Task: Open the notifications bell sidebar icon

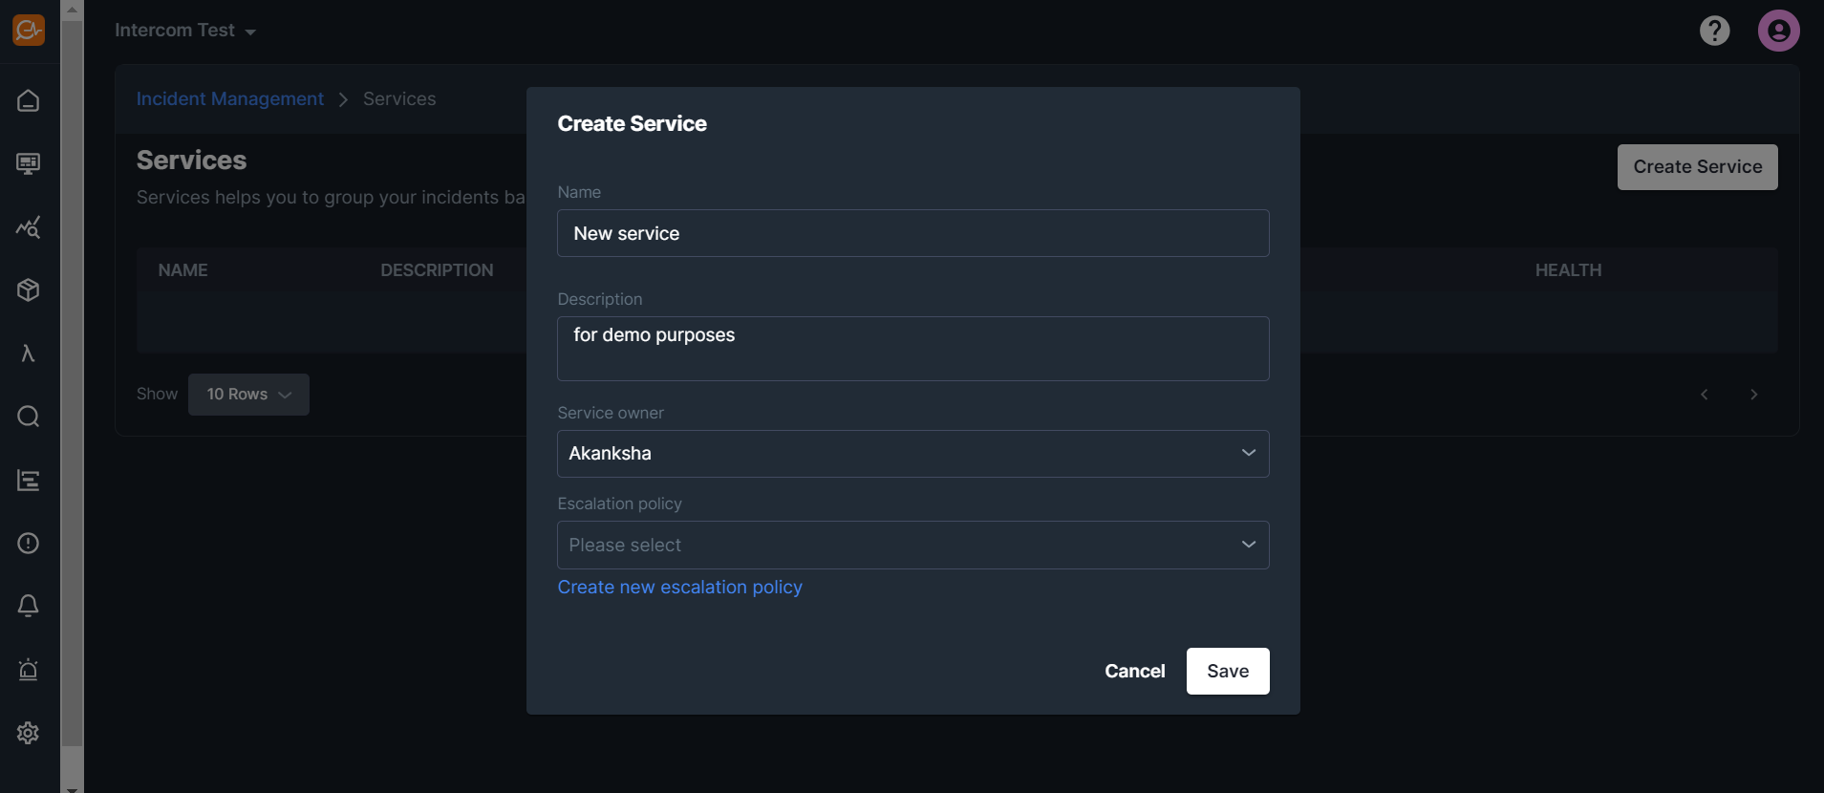Action: pos(29,606)
